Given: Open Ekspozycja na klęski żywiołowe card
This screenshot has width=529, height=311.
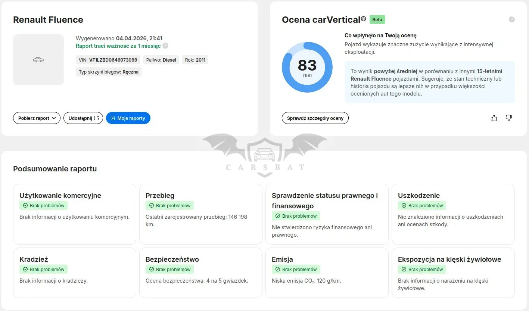Looking at the screenshot, I should (x=453, y=273).
